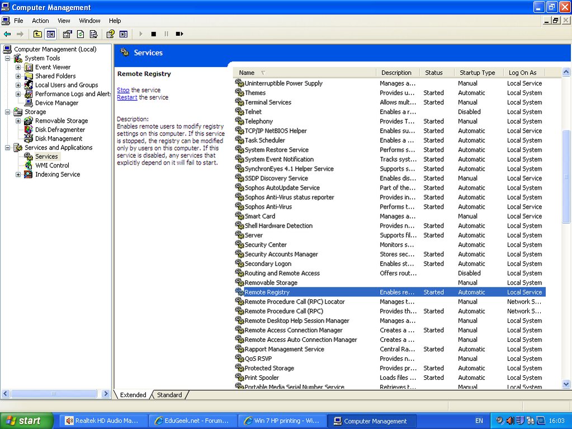Refresh the services list from the toolbar
Image resolution: width=572 pixels, height=429 pixels.
pos(81,34)
